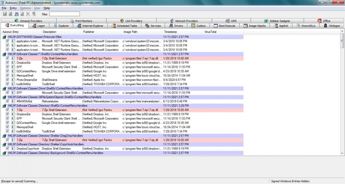
Task: Click registry icon of DragDropHandlers key row
Action: 4,136
